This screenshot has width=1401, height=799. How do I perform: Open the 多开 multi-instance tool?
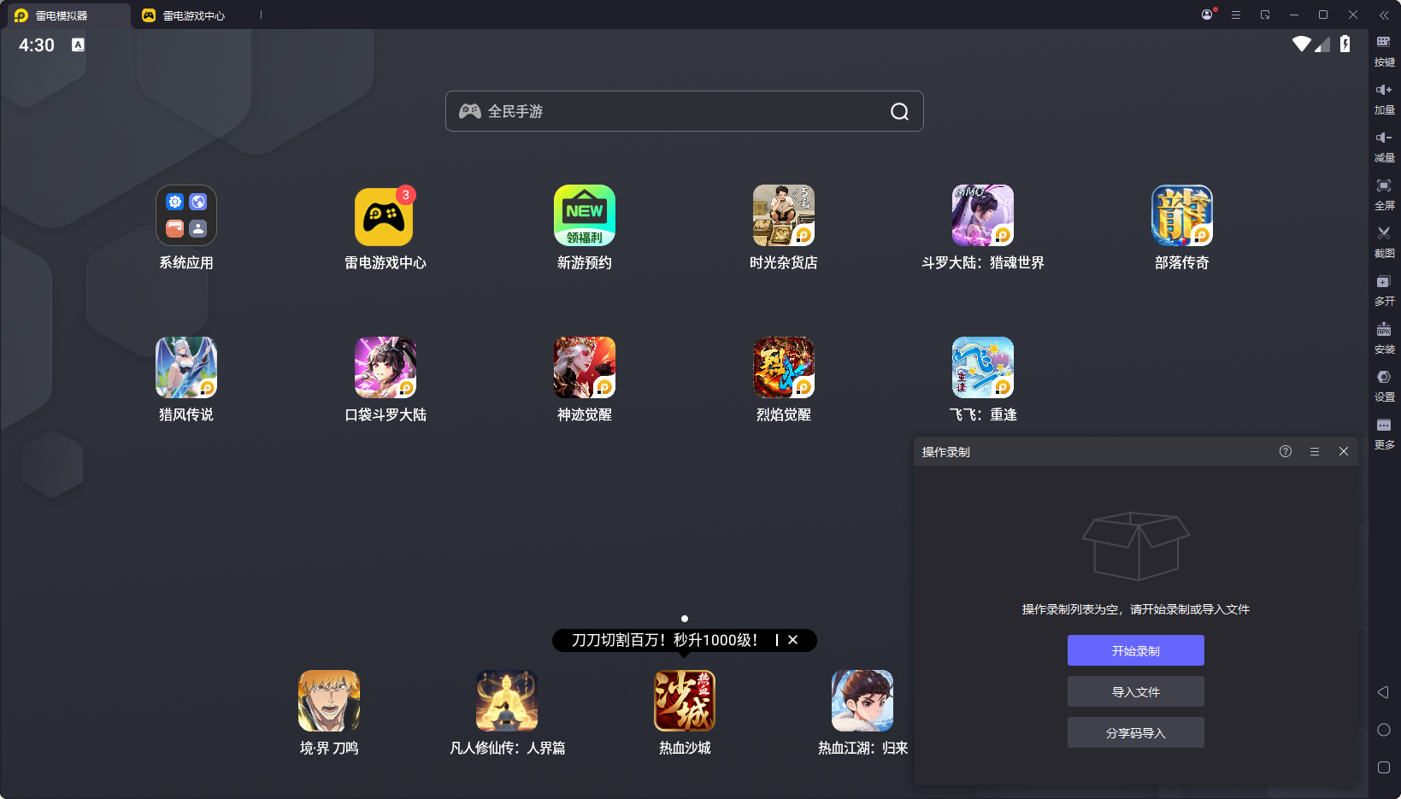1384,290
